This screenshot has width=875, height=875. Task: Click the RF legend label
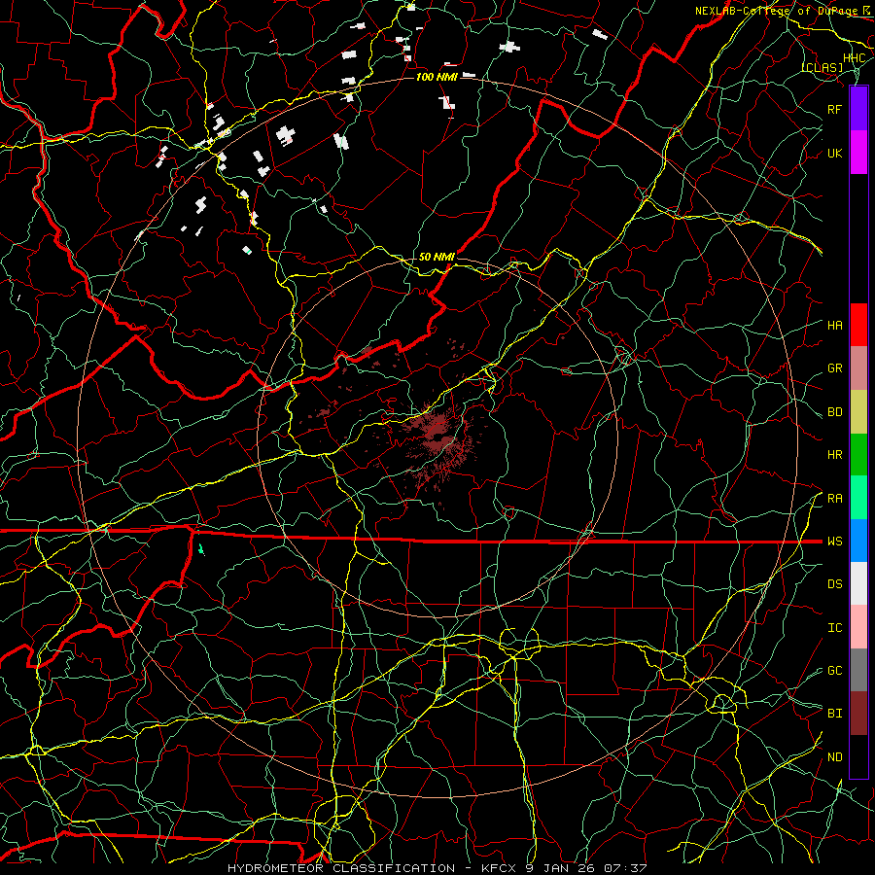pos(835,109)
